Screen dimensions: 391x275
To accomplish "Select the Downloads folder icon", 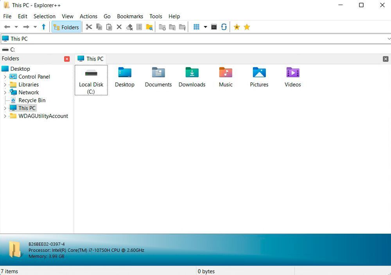I will pyautogui.click(x=192, y=77).
